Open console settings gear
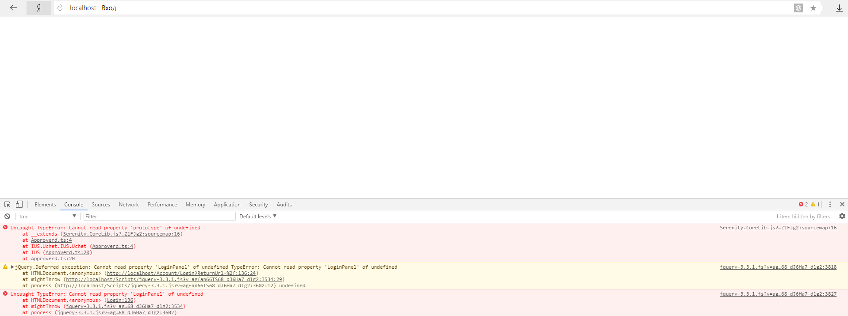This screenshot has height=316, width=848. coord(842,217)
